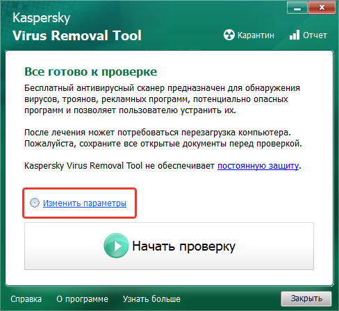This screenshot has width=339, height=311.
Task: Click the Все готово к проверке heading
Action: click(x=91, y=72)
